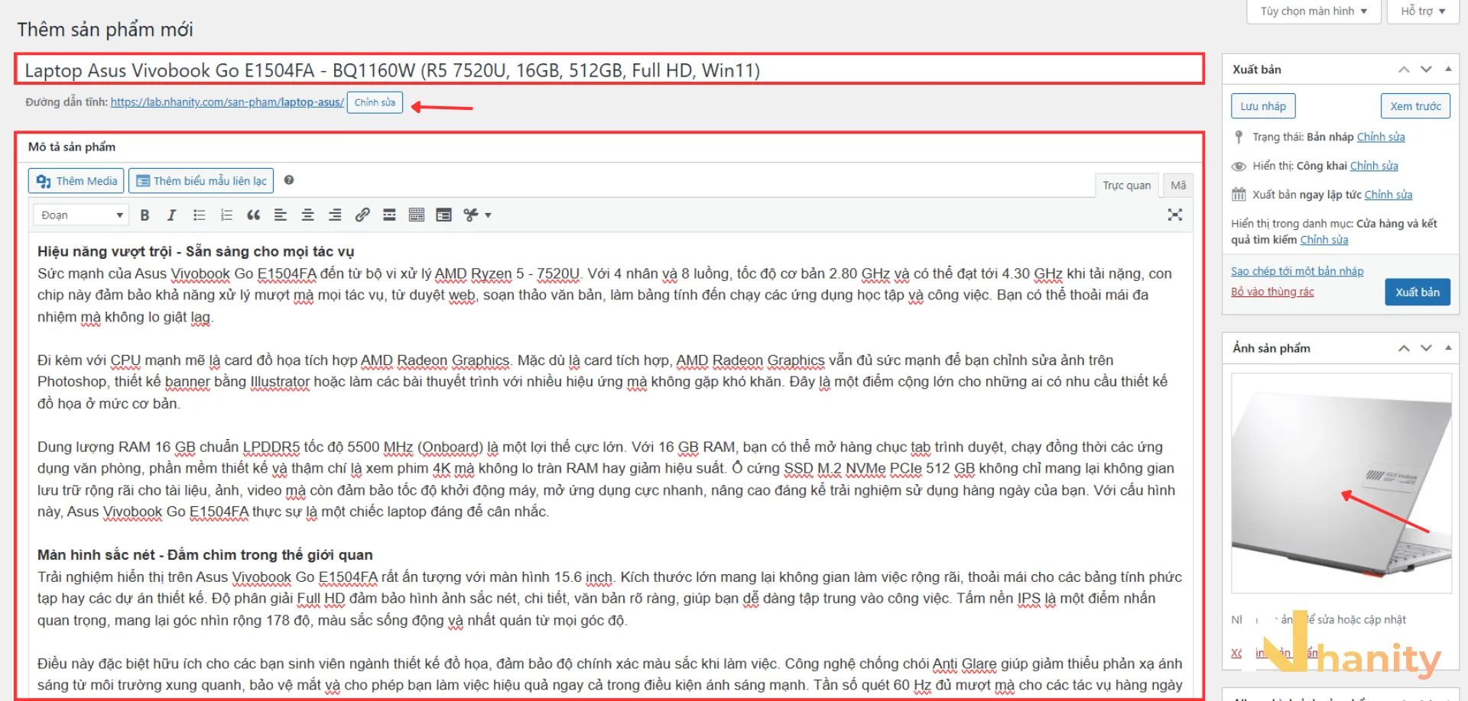The height and width of the screenshot is (701, 1468).
Task: Open the Đoạn paragraph format dropdown
Action: tap(80, 215)
